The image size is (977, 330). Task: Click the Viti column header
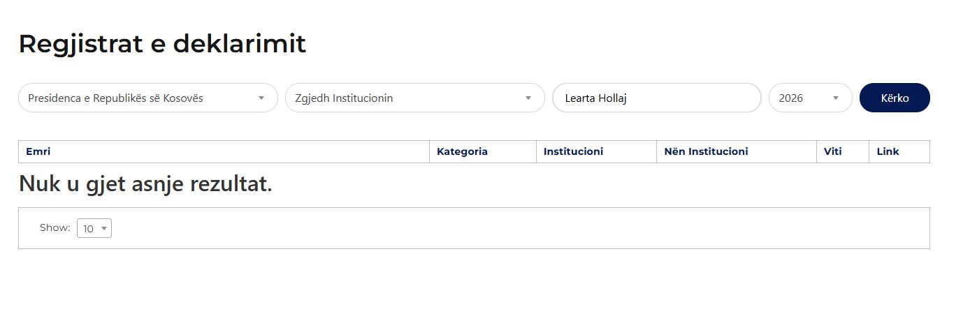coord(832,151)
